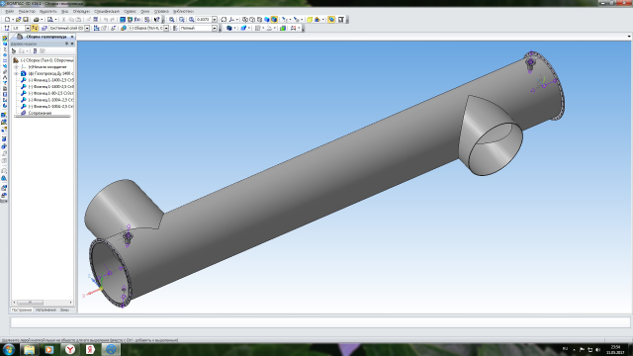The width and height of the screenshot is (633, 356).
Task: Click the model tree horizontal scrollbar
Action: (43, 303)
